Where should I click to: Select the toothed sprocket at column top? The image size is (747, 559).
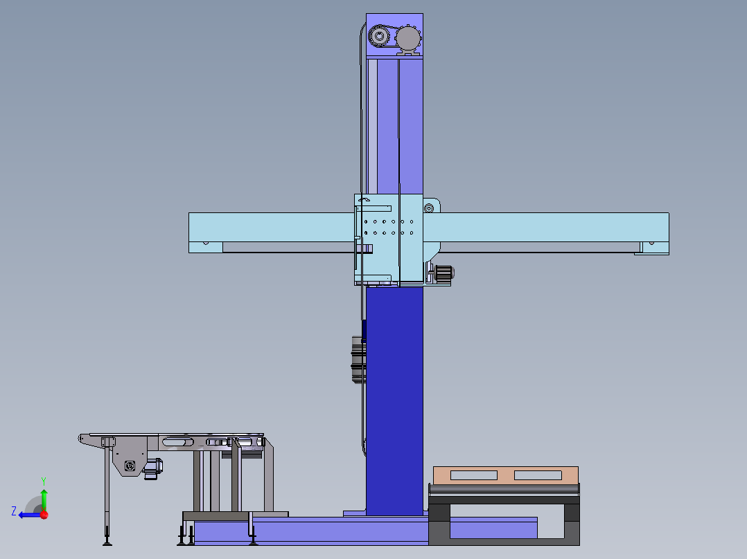[x=379, y=36]
